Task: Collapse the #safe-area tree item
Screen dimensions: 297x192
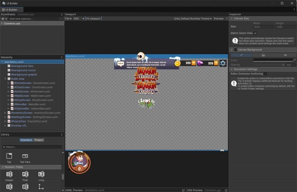Action: (x=5, y=79)
